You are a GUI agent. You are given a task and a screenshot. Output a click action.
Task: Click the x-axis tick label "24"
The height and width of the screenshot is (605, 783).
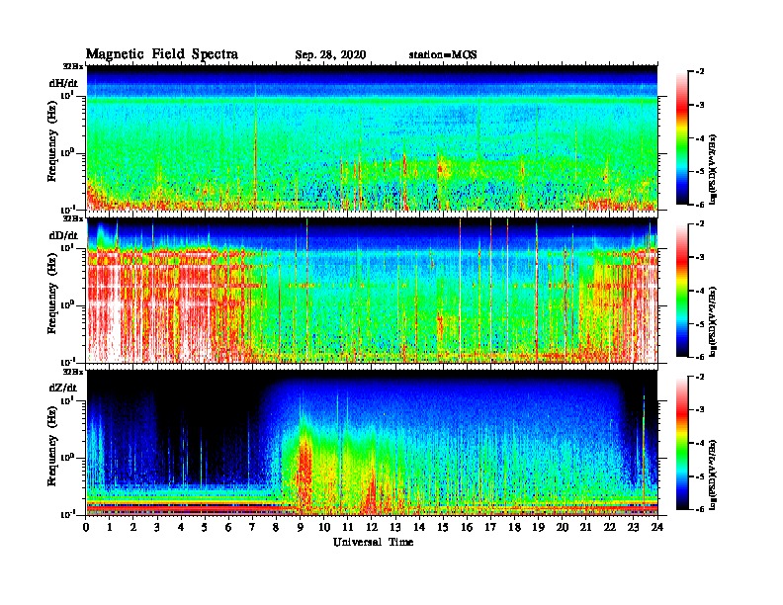(657, 528)
